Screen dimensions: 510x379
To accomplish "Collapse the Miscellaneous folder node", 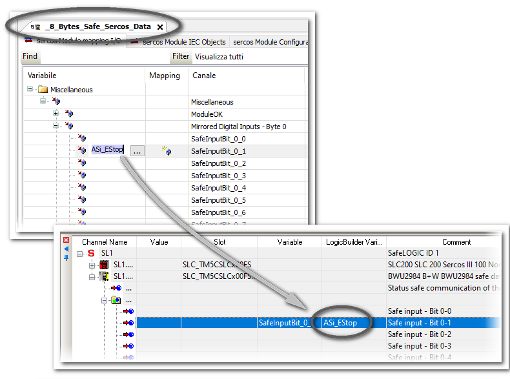I will click(x=30, y=90).
